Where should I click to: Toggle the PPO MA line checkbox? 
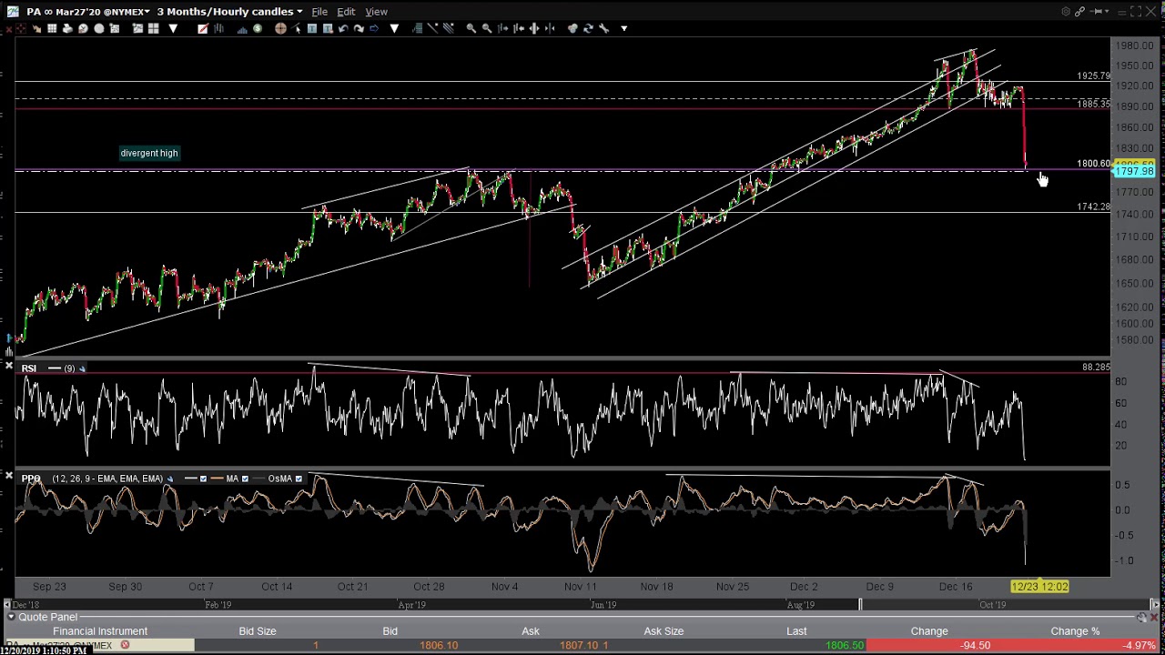244,479
